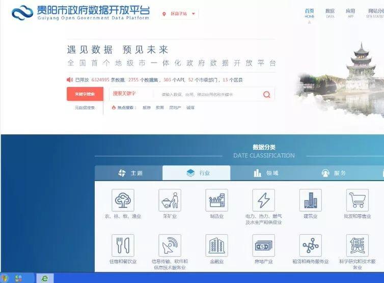Switch to the 主题 (Theme) tab
Image resolution: width=384 pixels, height=283 pixels.
pyautogui.click(x=130, y=173)
